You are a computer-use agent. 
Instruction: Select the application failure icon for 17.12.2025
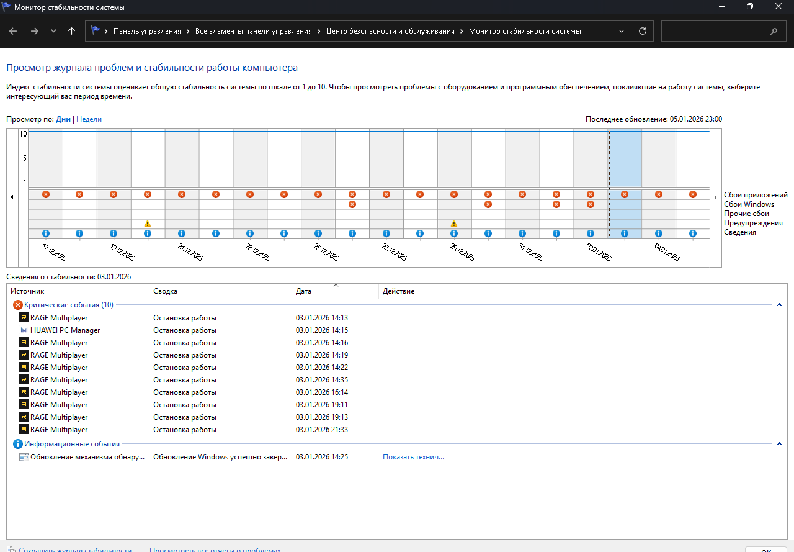[45, 194]
